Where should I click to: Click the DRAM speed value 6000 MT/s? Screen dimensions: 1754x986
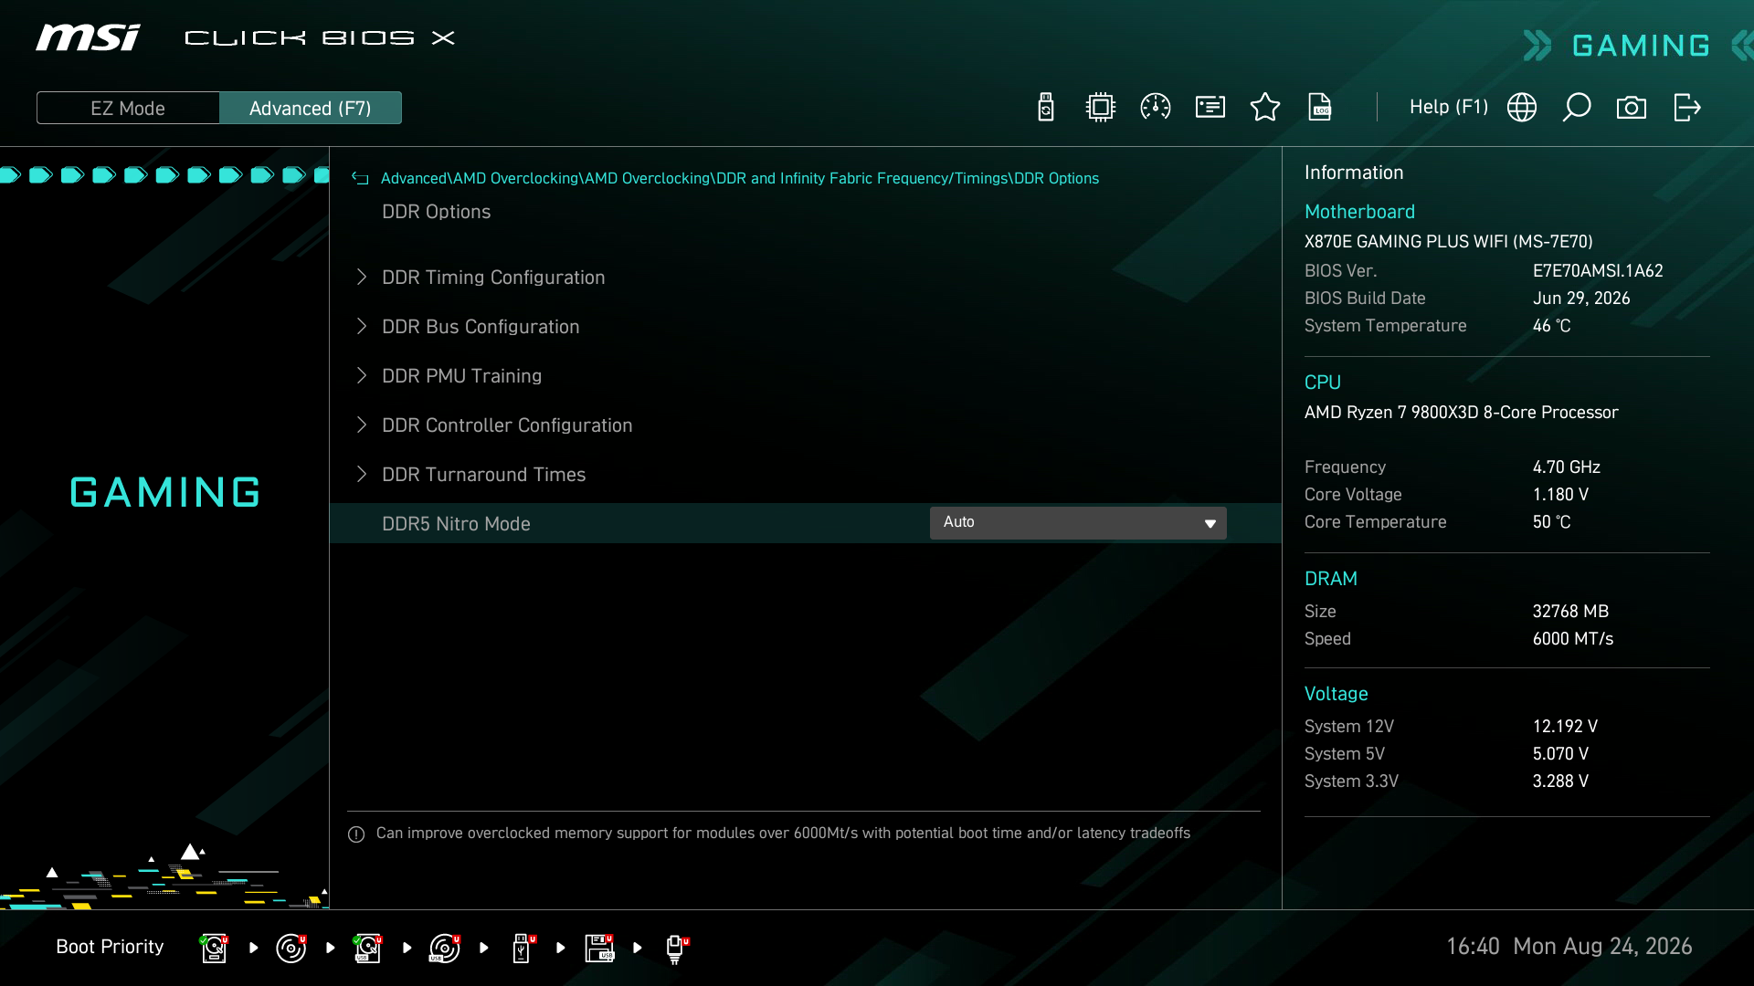[x=1573, y=639]
